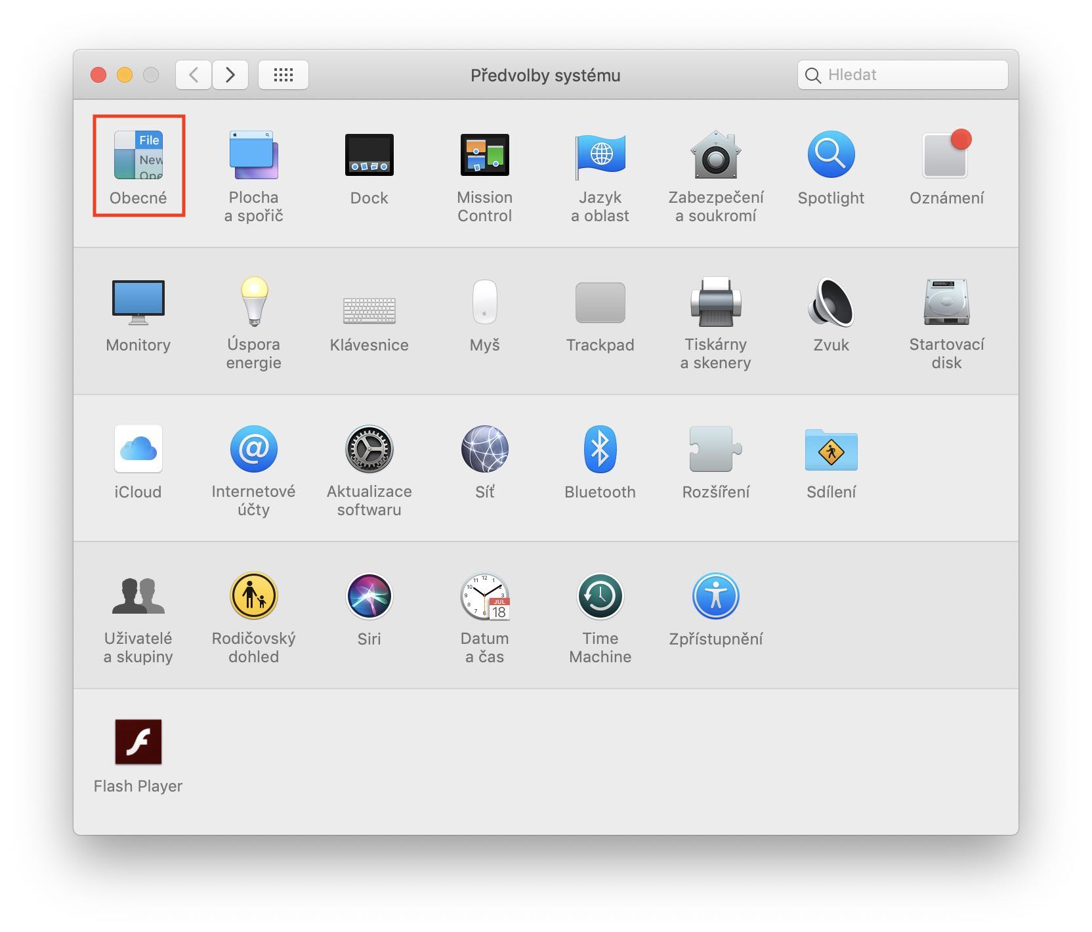Go back with the left chevron
1092x932 pixels.
point(194,75)
